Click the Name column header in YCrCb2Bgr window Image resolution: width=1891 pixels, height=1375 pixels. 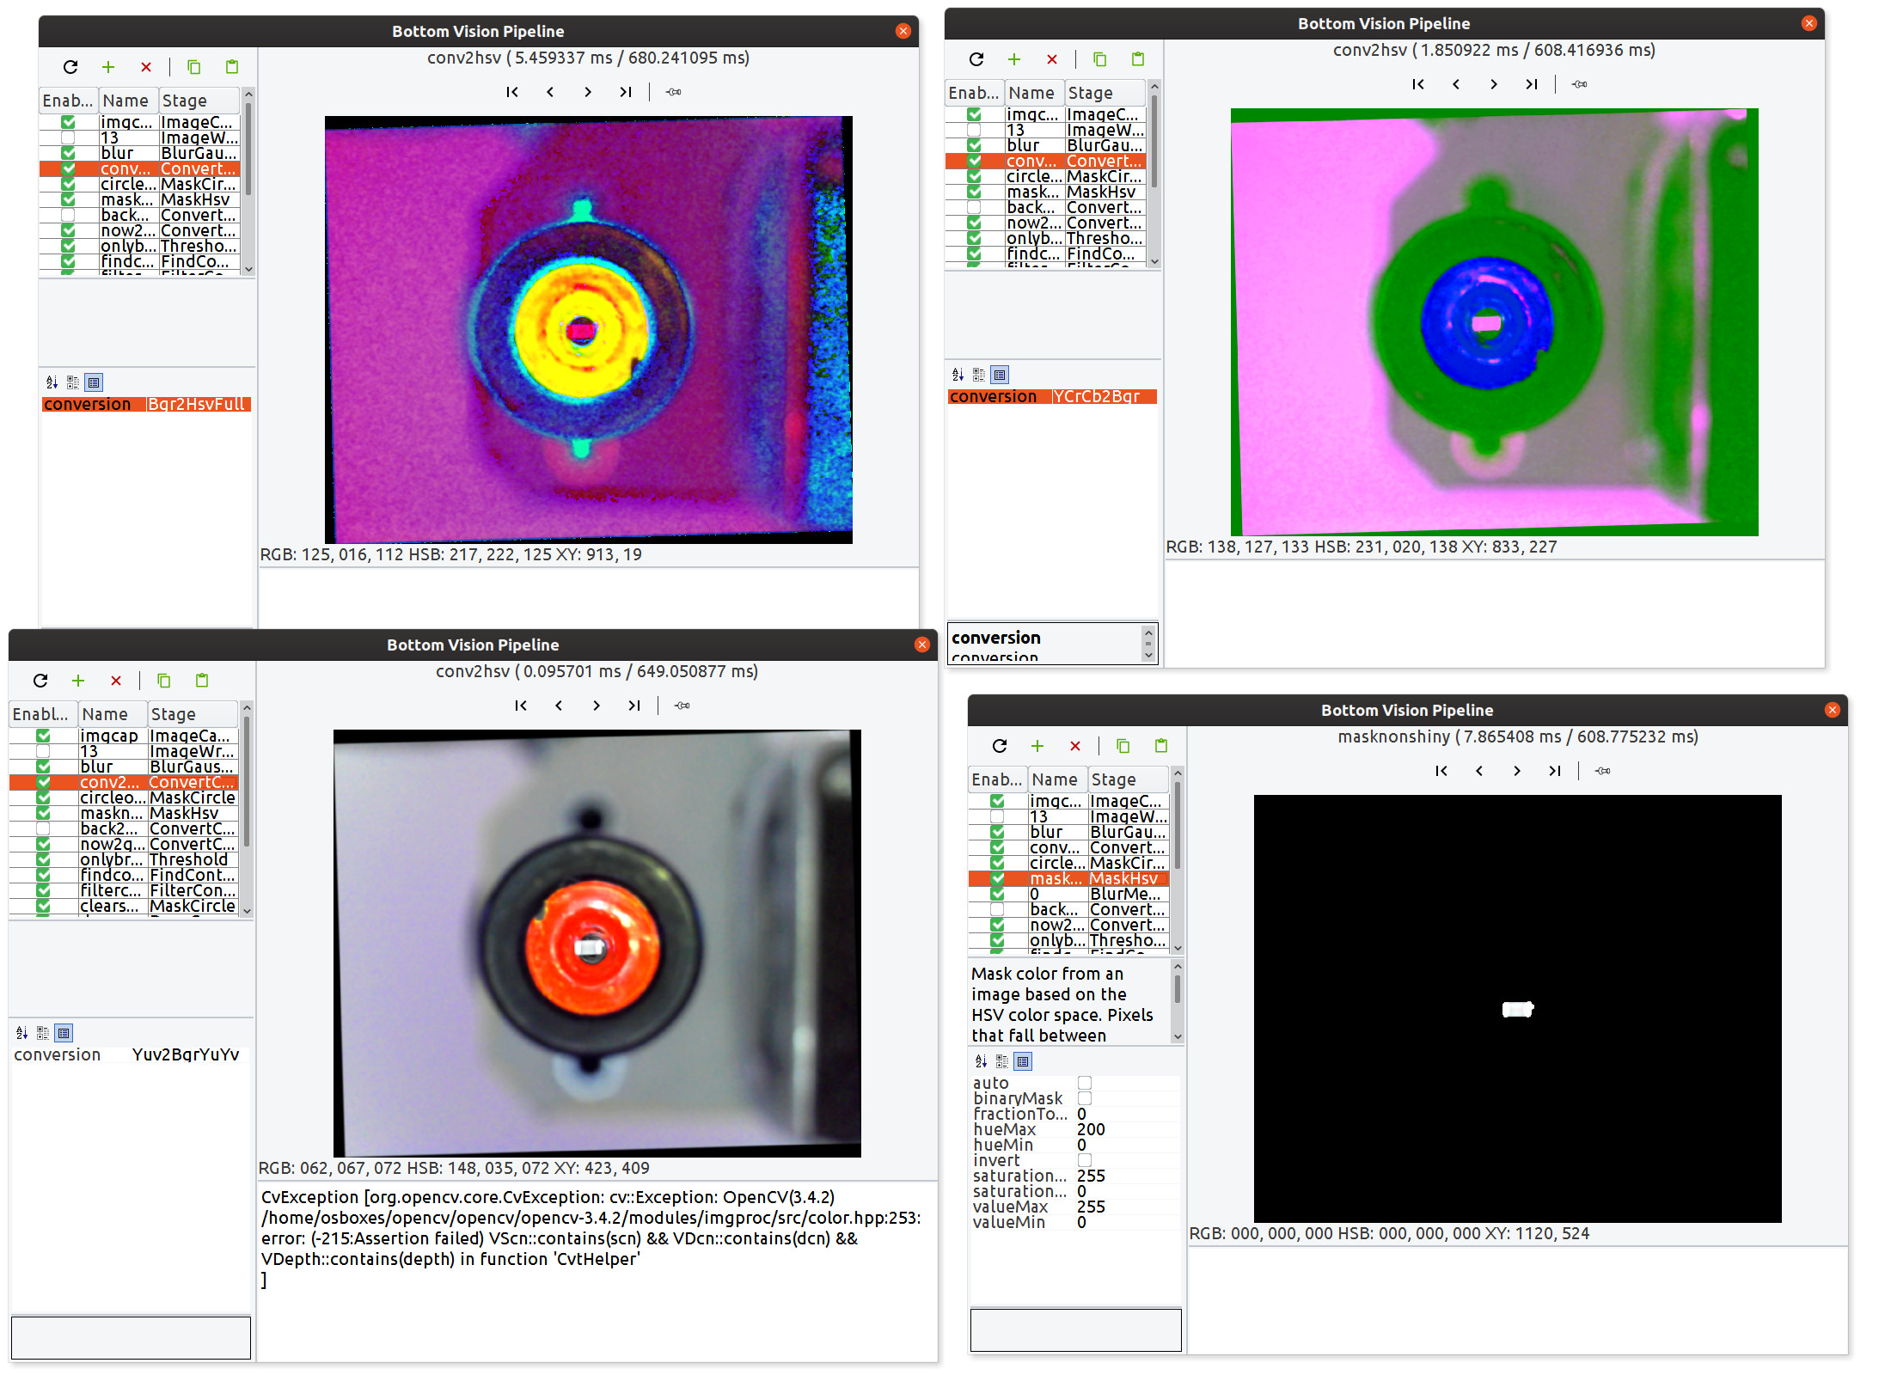[x=1033, y=93]
